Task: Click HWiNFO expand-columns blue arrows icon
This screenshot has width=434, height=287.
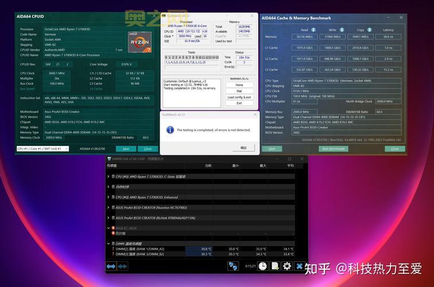Action: pyautogui.click(x=111, y=266)
